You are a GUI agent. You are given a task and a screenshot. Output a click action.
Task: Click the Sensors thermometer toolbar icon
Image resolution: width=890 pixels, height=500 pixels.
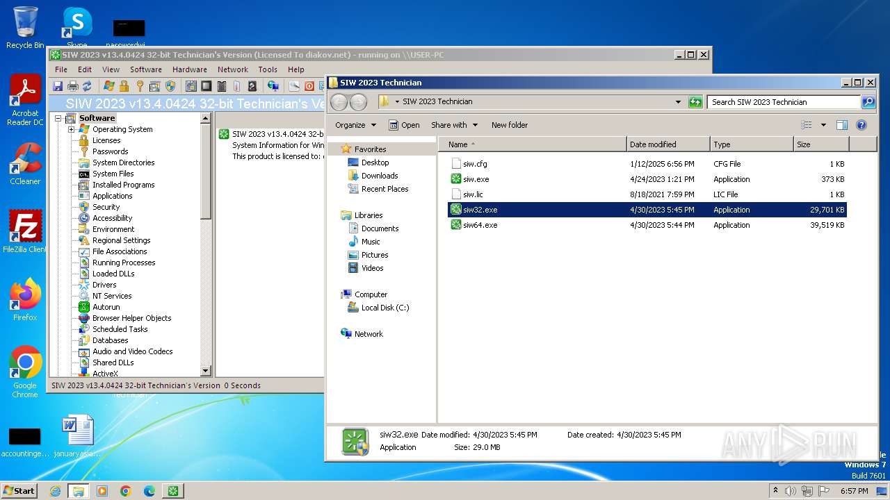237,86
